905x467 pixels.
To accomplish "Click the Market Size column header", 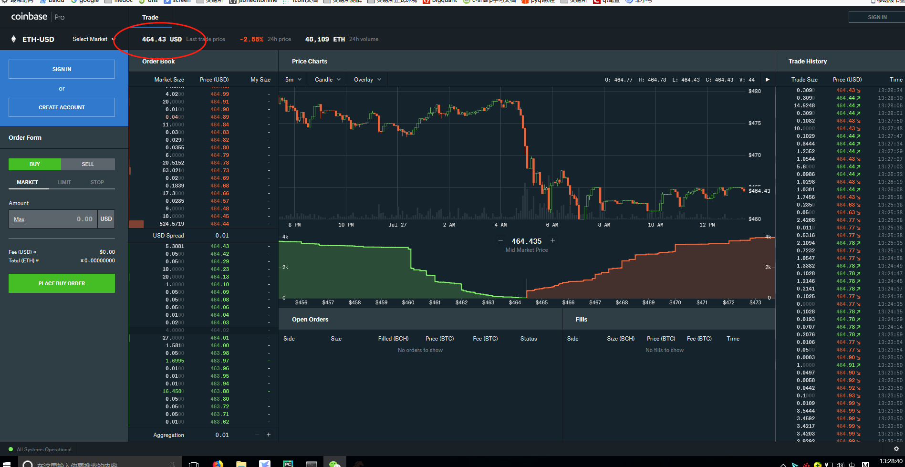I will (x=169, y=80).
